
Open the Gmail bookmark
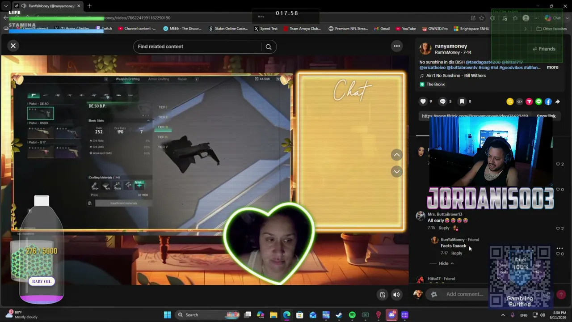coord(382,29)
